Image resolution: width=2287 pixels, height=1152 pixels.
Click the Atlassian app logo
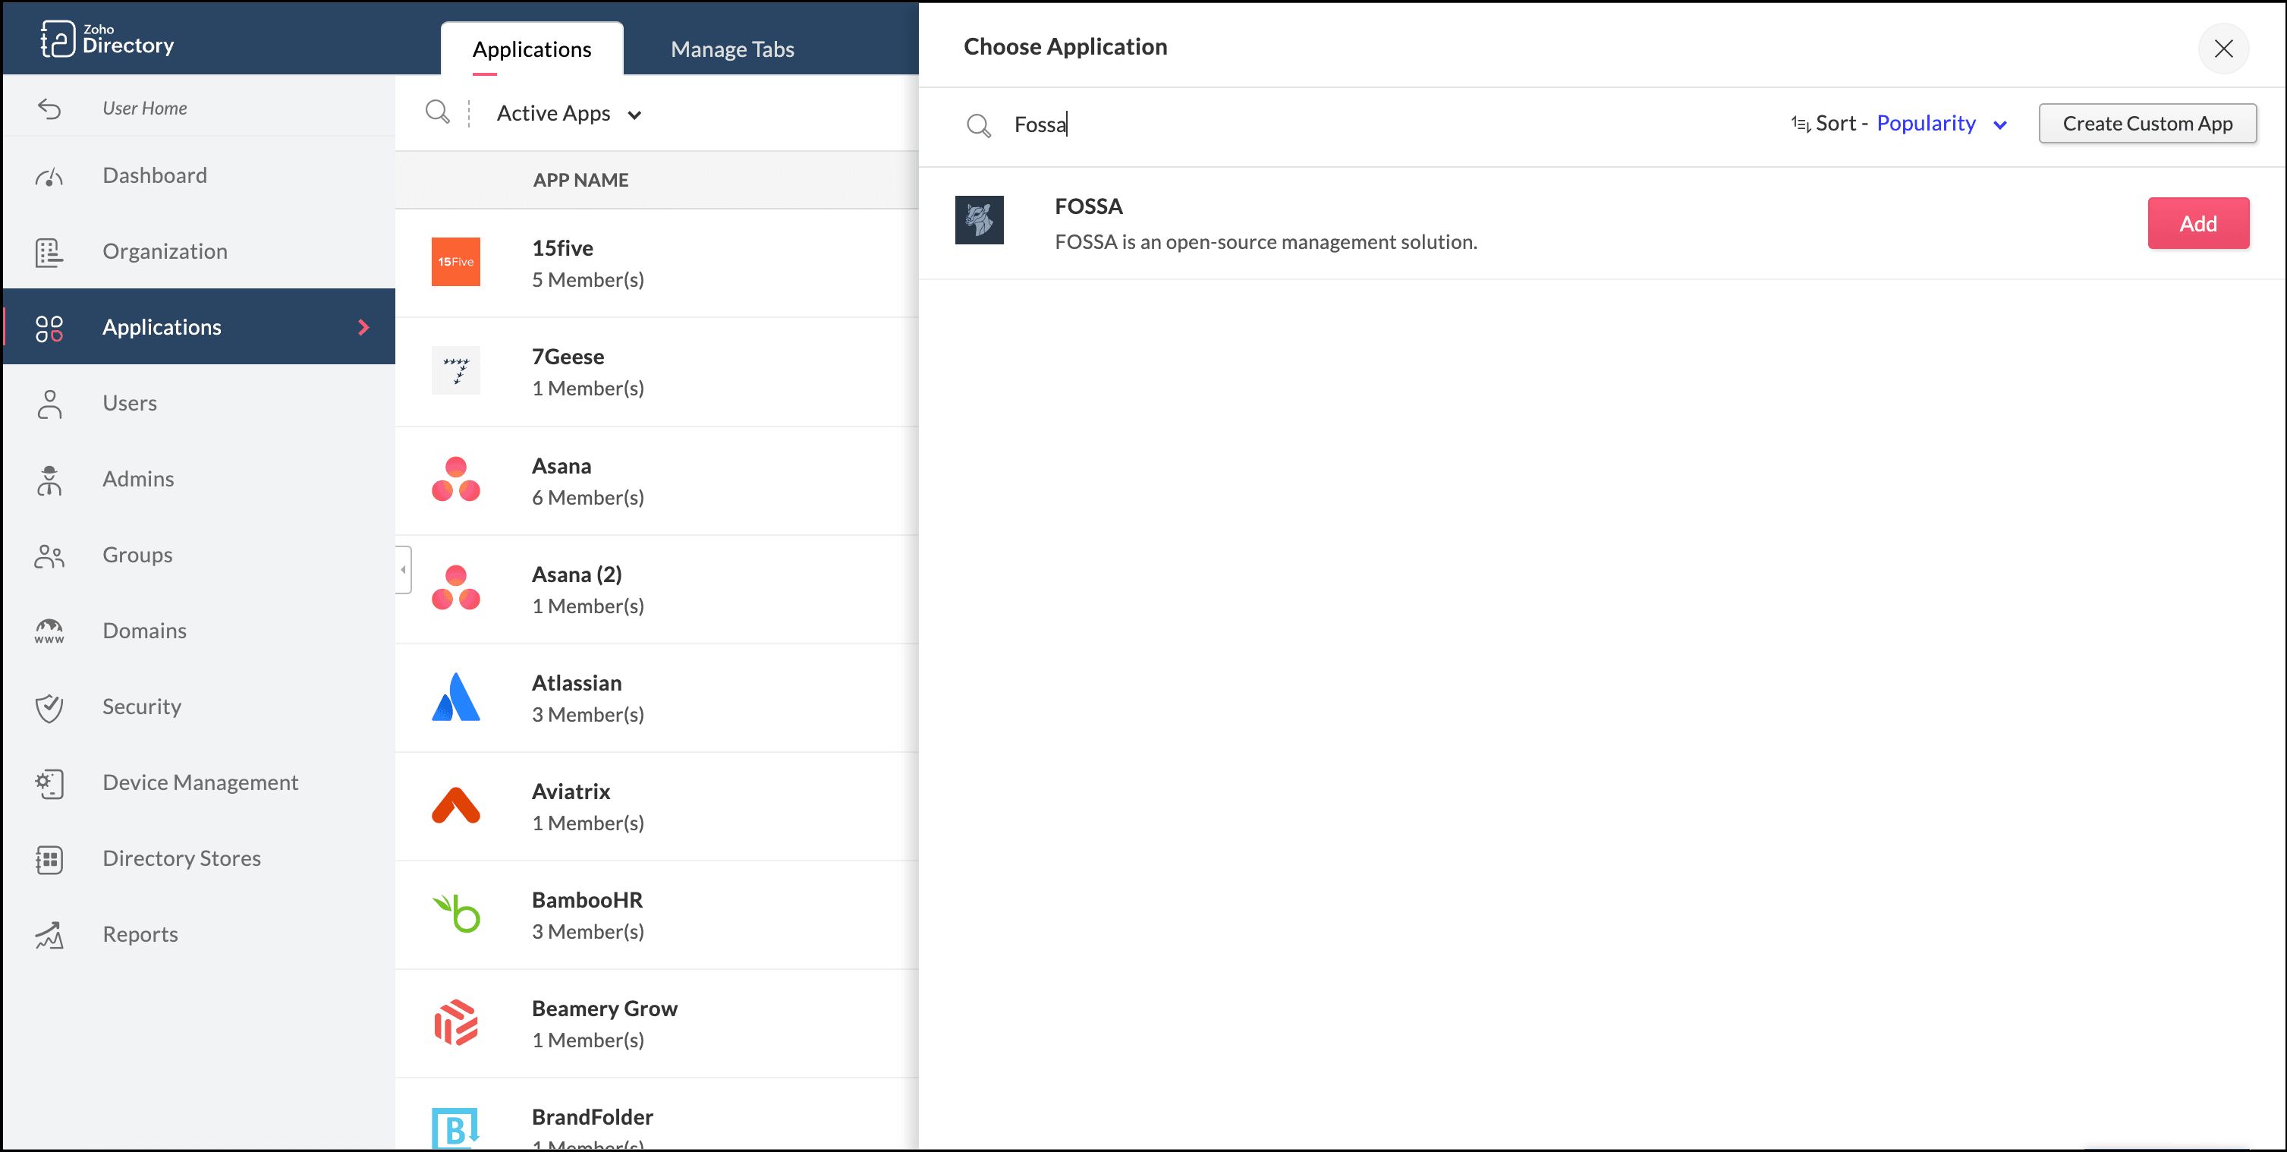tap(455, 697)
